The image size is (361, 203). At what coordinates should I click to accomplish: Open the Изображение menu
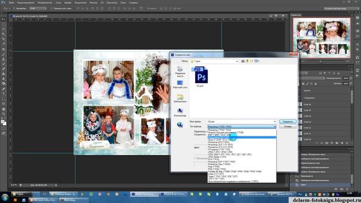pos(45,3)
